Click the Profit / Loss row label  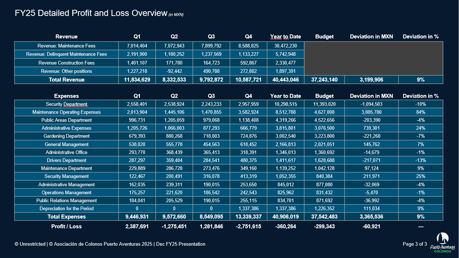[x=66, y=226]
